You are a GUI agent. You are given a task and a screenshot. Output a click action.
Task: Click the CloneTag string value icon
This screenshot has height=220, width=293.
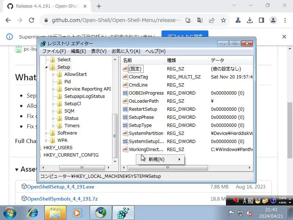[125, 77]
